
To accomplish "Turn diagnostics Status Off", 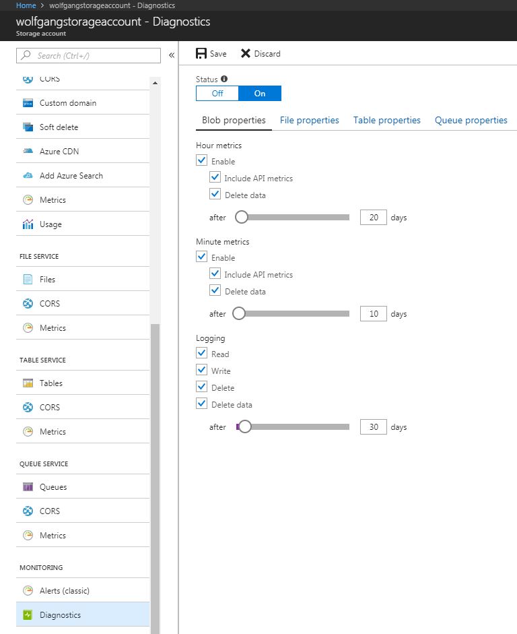I will [x=217, y=94].
